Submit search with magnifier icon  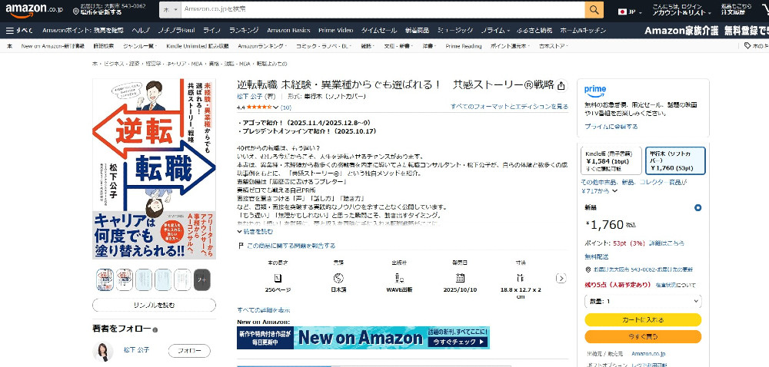[594, 9]
